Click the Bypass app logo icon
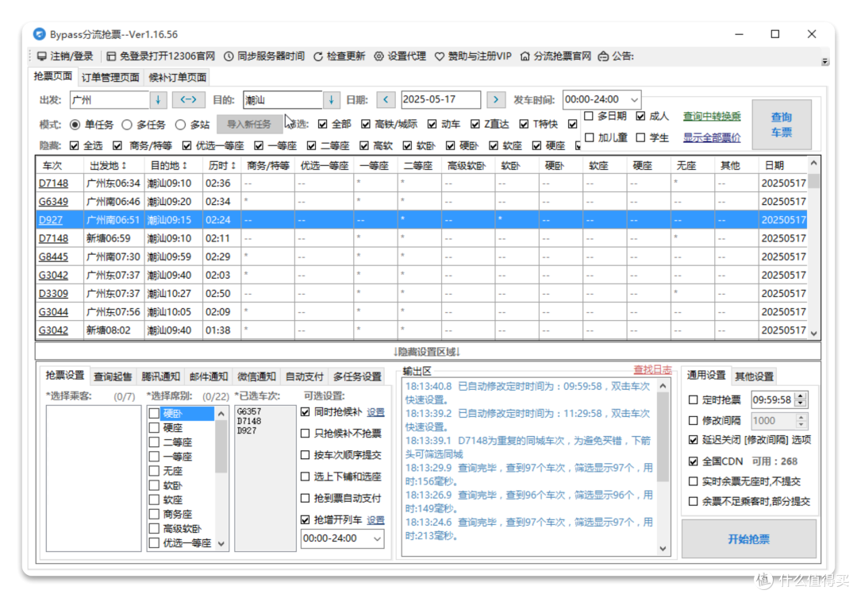 coord(39,34)
